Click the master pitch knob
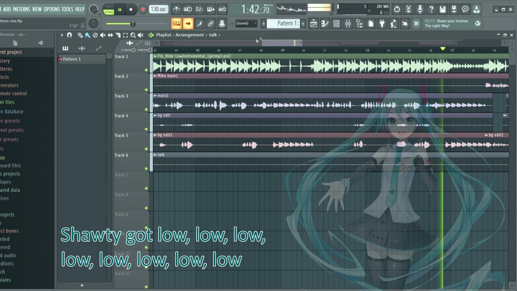 click(93, 23)
